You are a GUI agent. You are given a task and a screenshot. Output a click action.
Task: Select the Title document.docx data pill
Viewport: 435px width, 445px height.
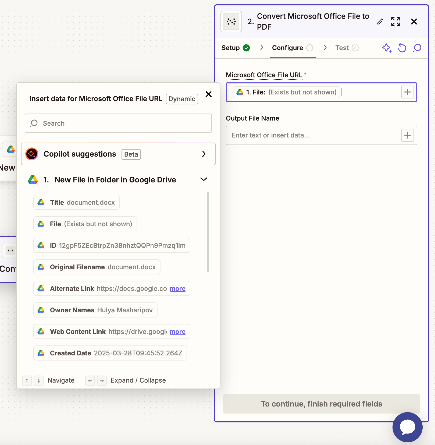click(x=77, y=202)
